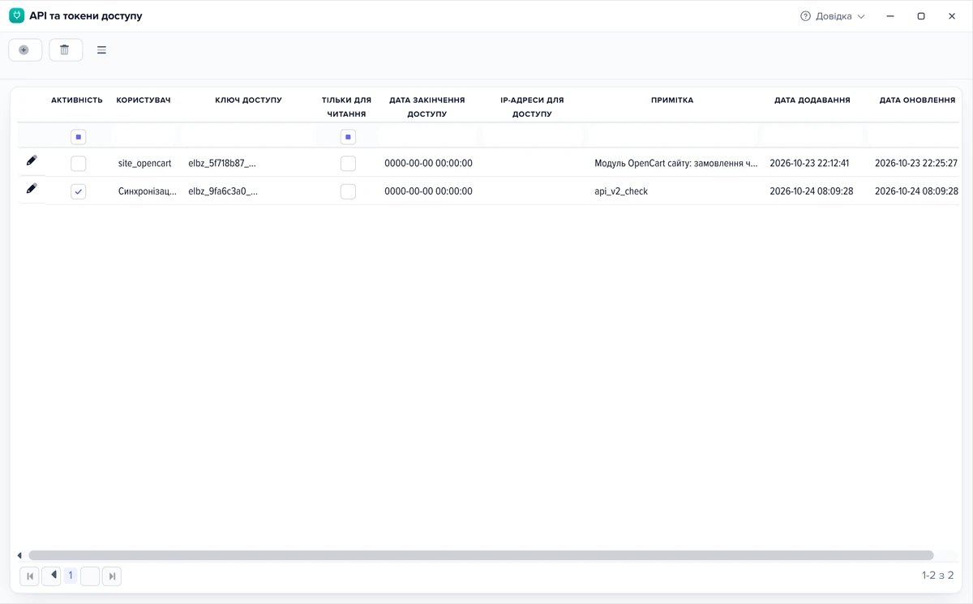Uncheck activity checkbox for api_v2_check row
The image size is (973, 604).
(x=79, y=191)
